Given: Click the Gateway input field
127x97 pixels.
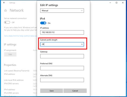Looking at the screenshot, I should point(62,56).
